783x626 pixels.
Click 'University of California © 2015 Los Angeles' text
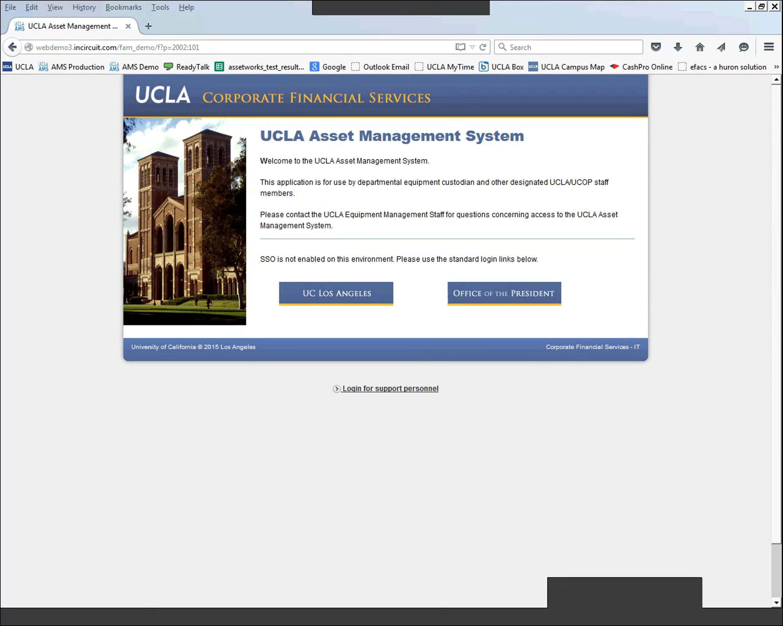tap(193, 347)
